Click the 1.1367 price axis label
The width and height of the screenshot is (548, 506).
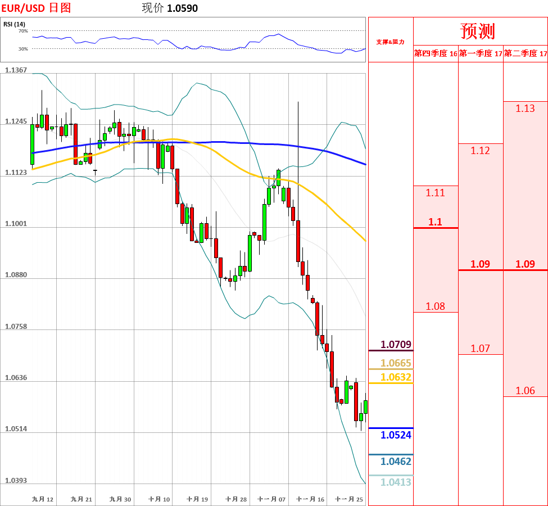16,70
